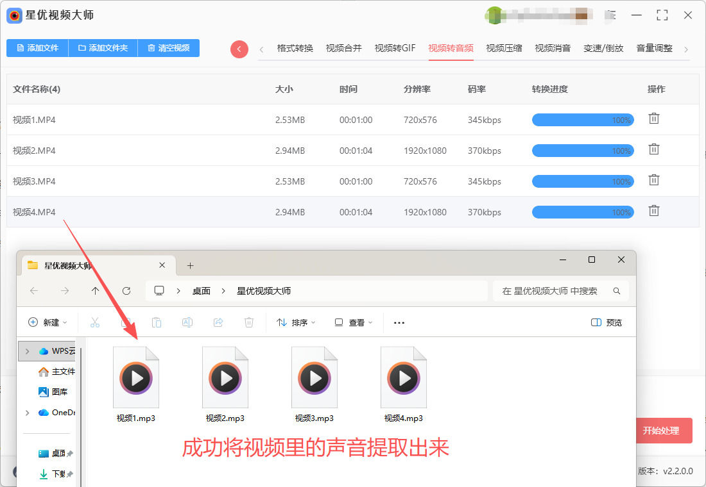
Task: Open 主文件 in Explorer sidebar
Action: [x=56, y=372]
